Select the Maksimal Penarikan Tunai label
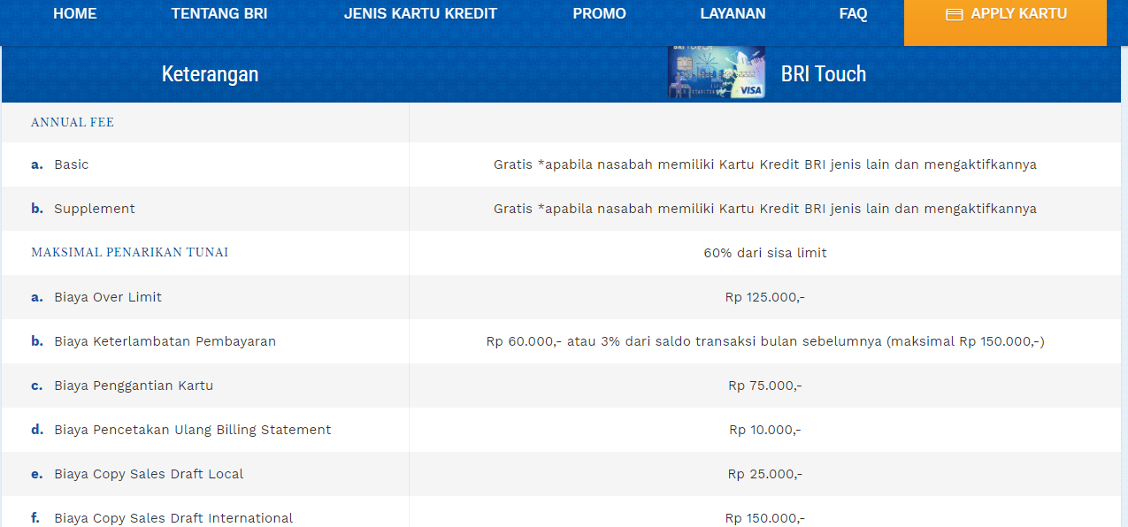Image resolution: width=1128 pixels, height=527 pixels. [129, 253]
